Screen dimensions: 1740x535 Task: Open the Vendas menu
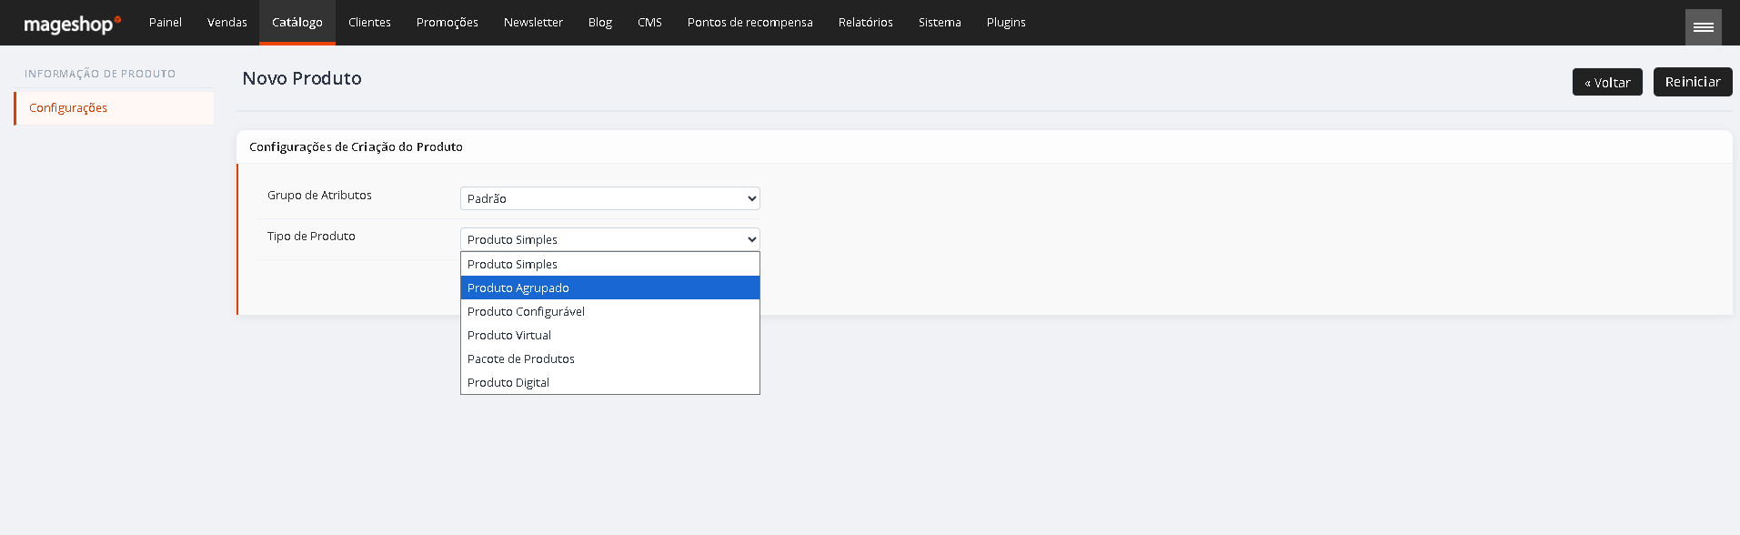point(227,23)
